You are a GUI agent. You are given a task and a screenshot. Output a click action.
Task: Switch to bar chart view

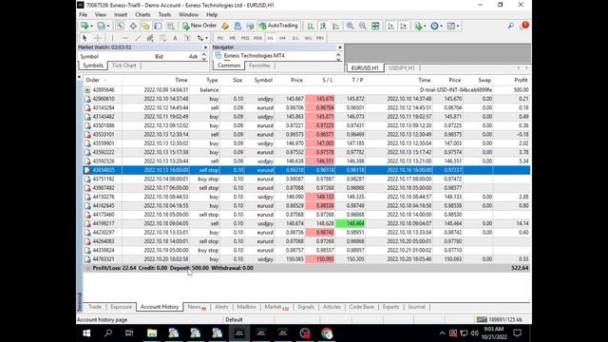(x=311, y=26)
